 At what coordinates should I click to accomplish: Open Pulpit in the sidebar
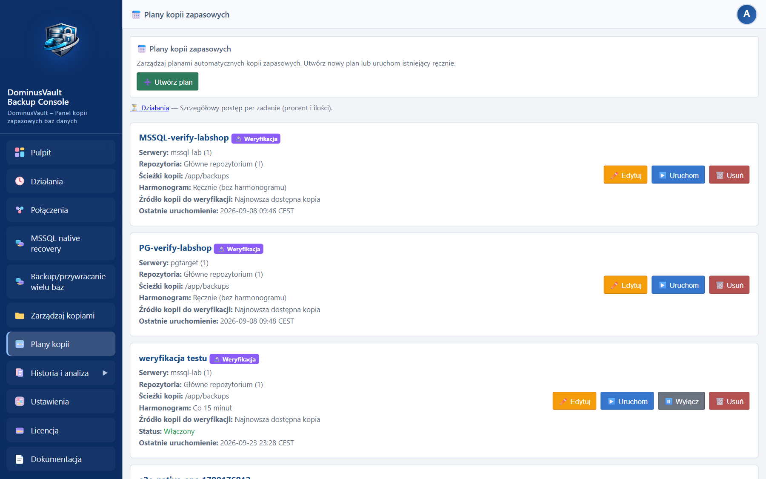click(x=61, y=152)
